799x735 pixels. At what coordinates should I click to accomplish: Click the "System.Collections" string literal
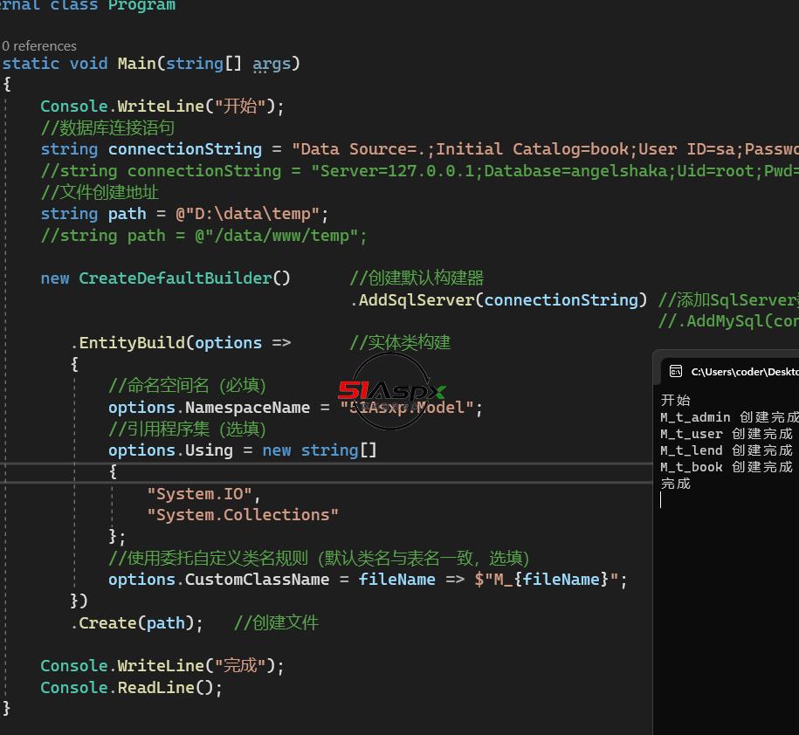click(x=243, y=514)
